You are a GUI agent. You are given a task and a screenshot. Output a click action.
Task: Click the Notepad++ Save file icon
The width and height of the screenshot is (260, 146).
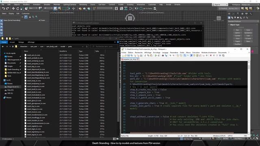(128, 56)
